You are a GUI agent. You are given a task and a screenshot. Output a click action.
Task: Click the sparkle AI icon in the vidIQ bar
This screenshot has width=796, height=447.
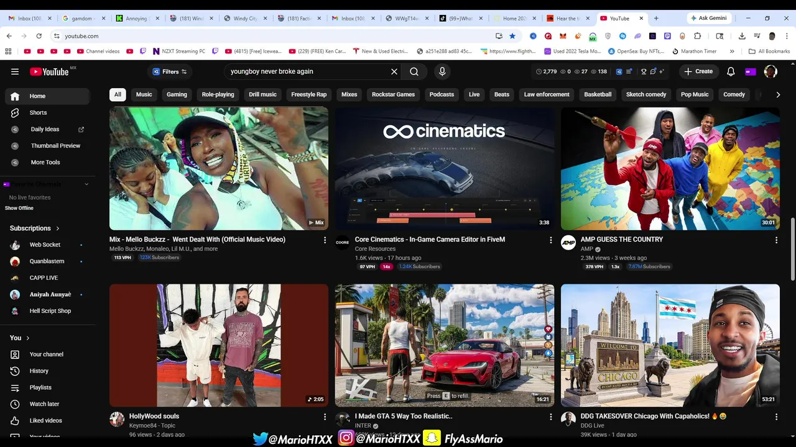click(662, 71)
